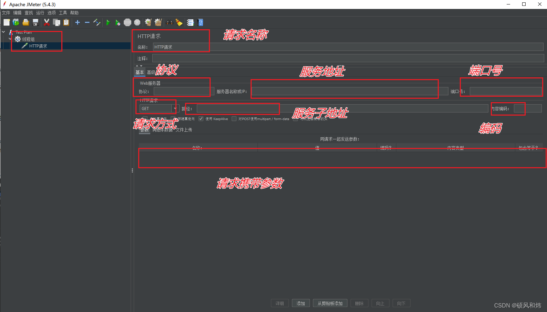Click the Shutdown X icon

click(137, 22)
